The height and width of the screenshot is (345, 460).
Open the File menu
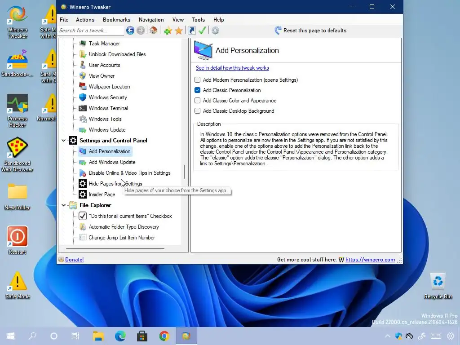pos(64,20)
